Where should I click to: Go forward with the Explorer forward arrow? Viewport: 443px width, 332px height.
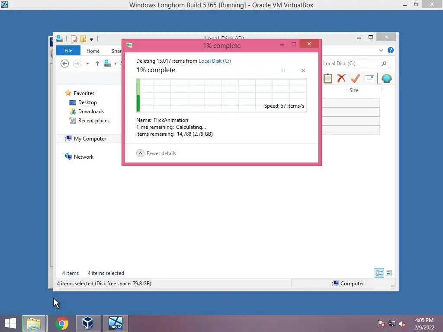click(77, 64)
